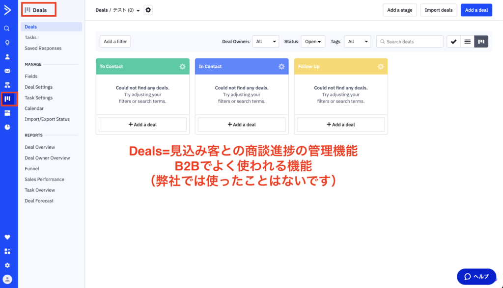The height and width of the screenshot is (288, 503).
Task: Open the Status Open dropdown
Action: point(313,41)
